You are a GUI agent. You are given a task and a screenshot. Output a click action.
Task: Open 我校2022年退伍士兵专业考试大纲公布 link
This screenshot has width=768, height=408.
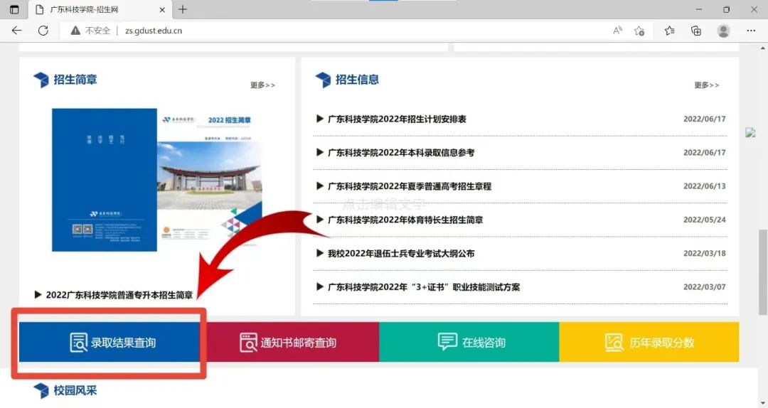pos(401,253)
